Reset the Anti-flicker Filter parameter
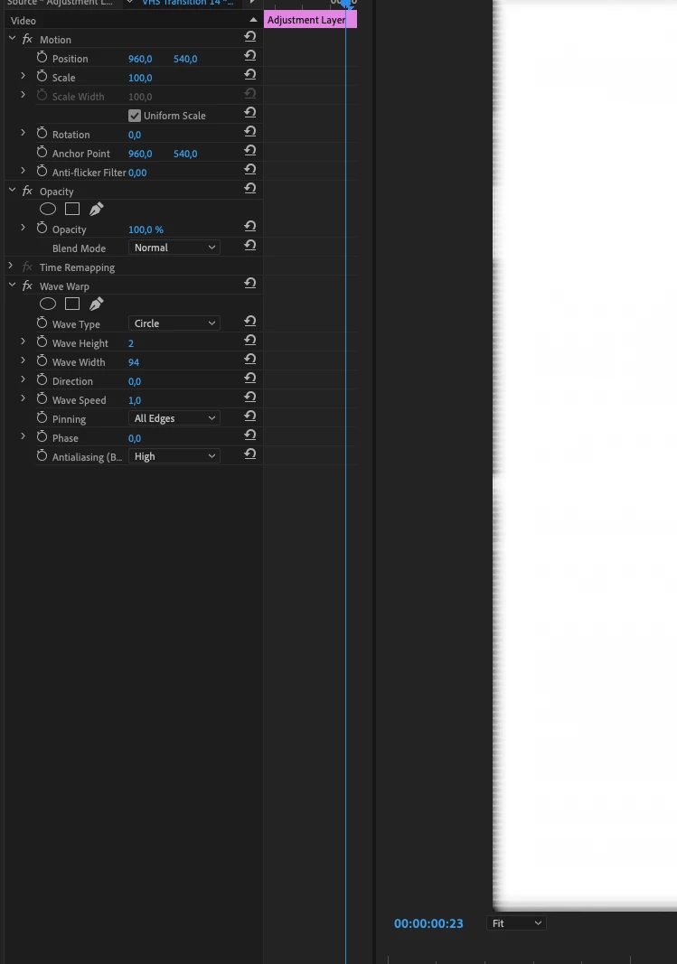The height and width of the screenshot is (964, 677). [250, 170]
